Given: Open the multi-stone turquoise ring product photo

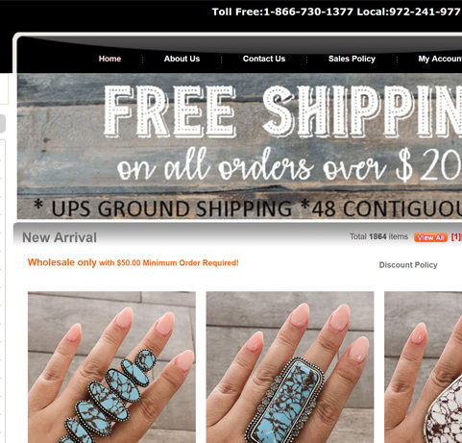Looking at the screenshot, I should [x=111, y=367].
